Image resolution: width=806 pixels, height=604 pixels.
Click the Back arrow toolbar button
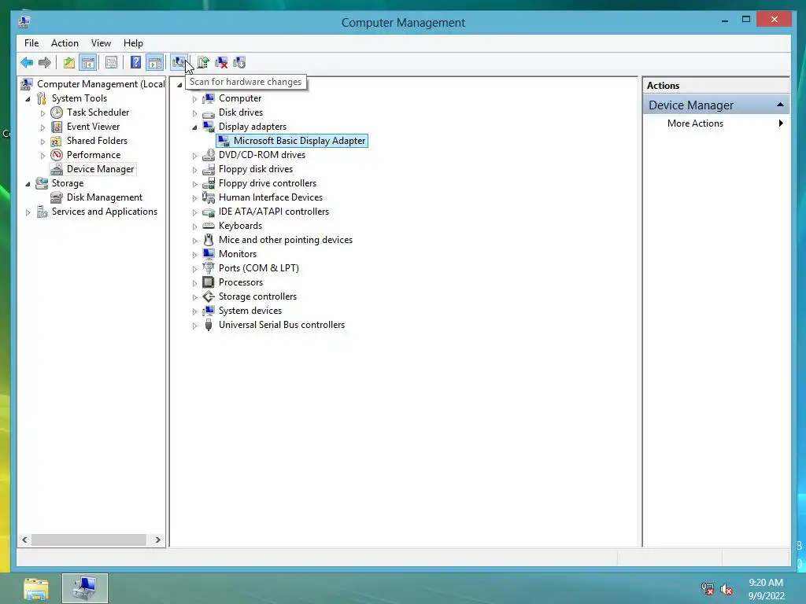click(27, 63)
